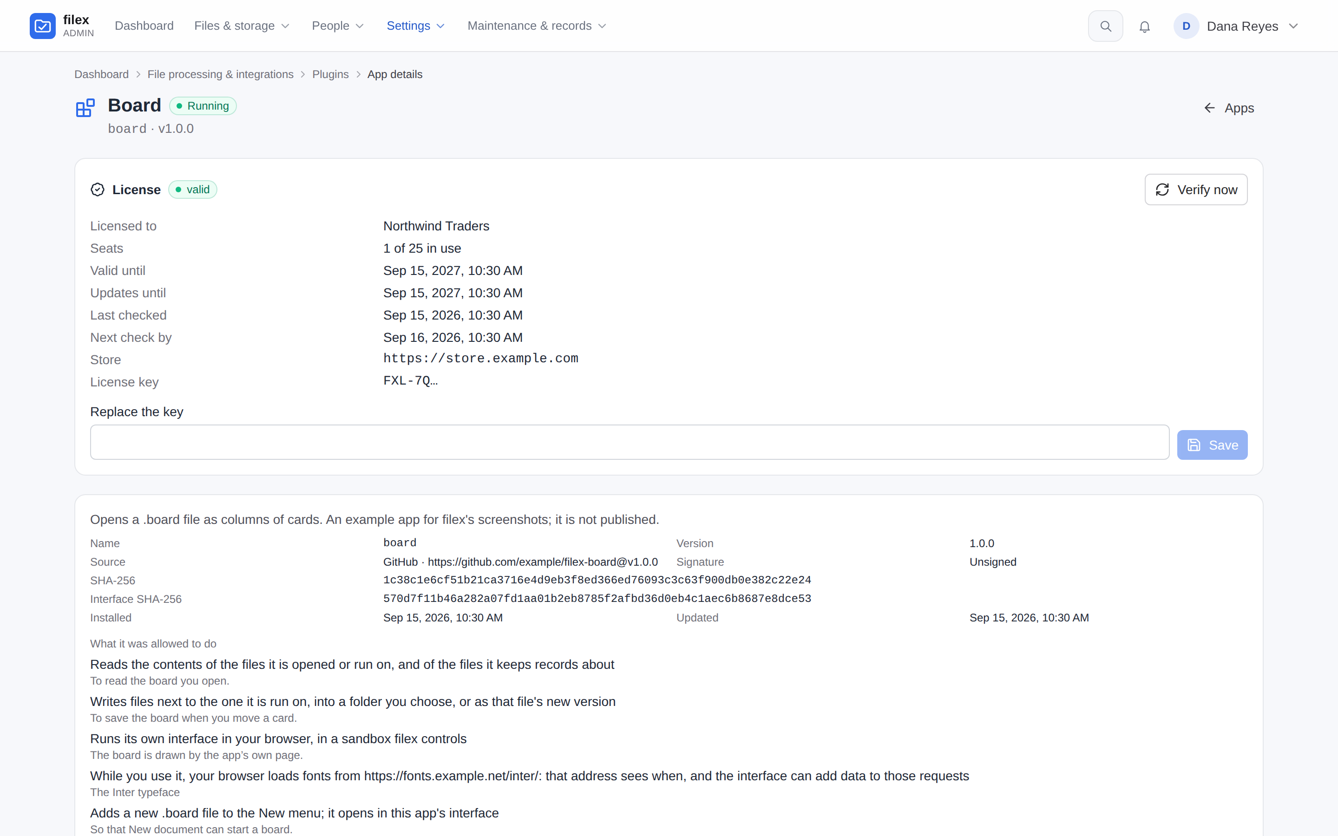Click 'Runs its own interface in your browser' line
The width and height of the screenshot is (1338, 836).
pyautogui.click(x=278, y=738)
